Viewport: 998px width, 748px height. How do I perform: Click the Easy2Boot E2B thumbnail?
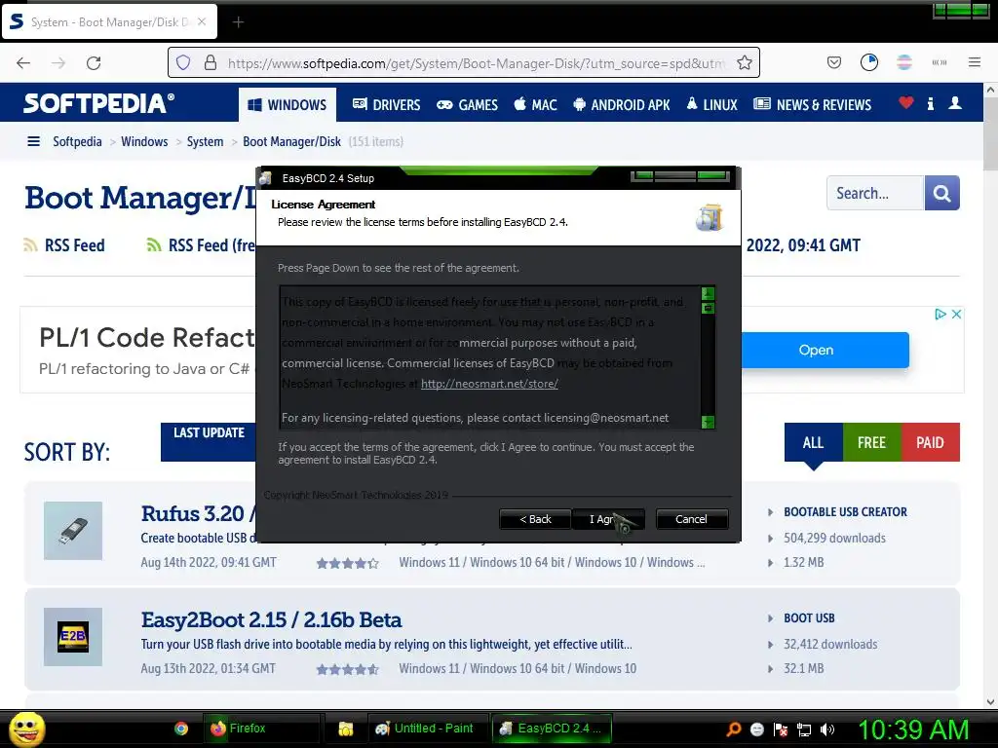73,637
